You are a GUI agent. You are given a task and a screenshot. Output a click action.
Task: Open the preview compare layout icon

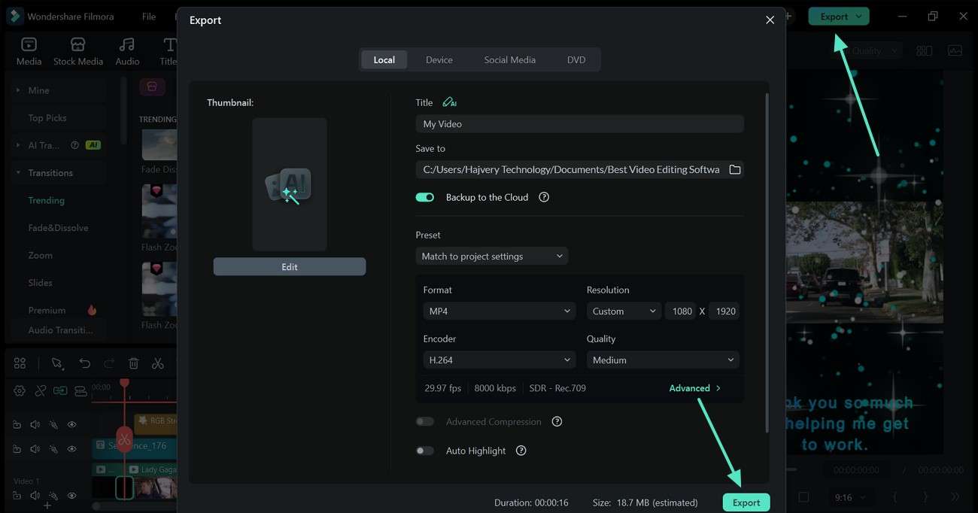click(x=925, y=51)
